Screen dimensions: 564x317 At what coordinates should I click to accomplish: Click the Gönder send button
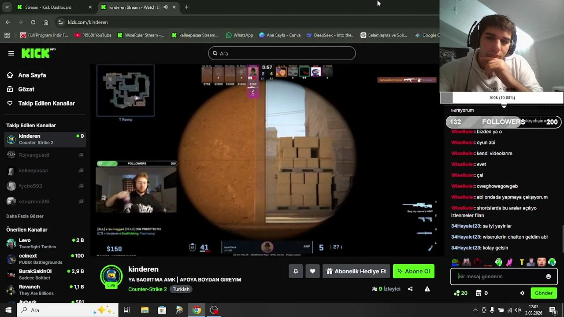(544, 293)
